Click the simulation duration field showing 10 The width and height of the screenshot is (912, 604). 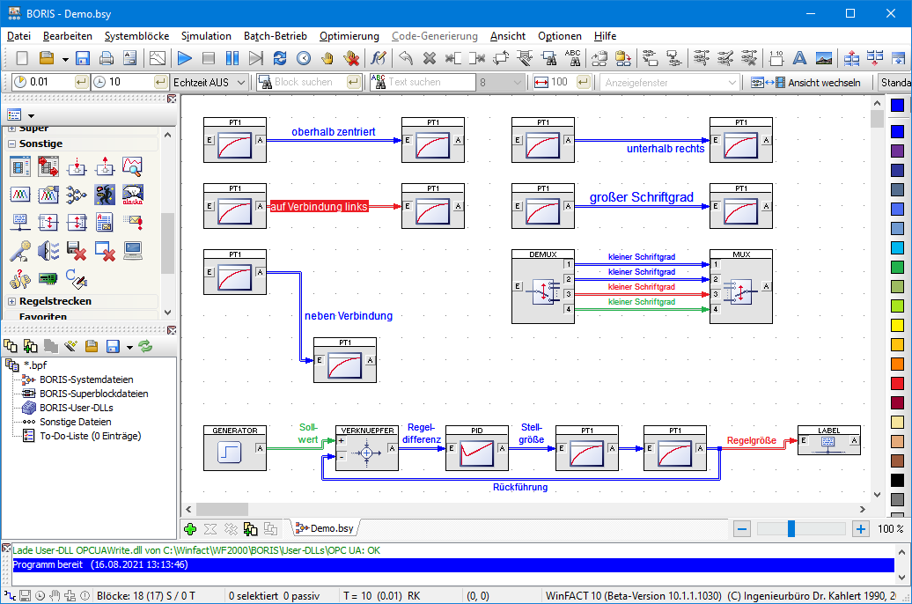(x=130, y=82)
